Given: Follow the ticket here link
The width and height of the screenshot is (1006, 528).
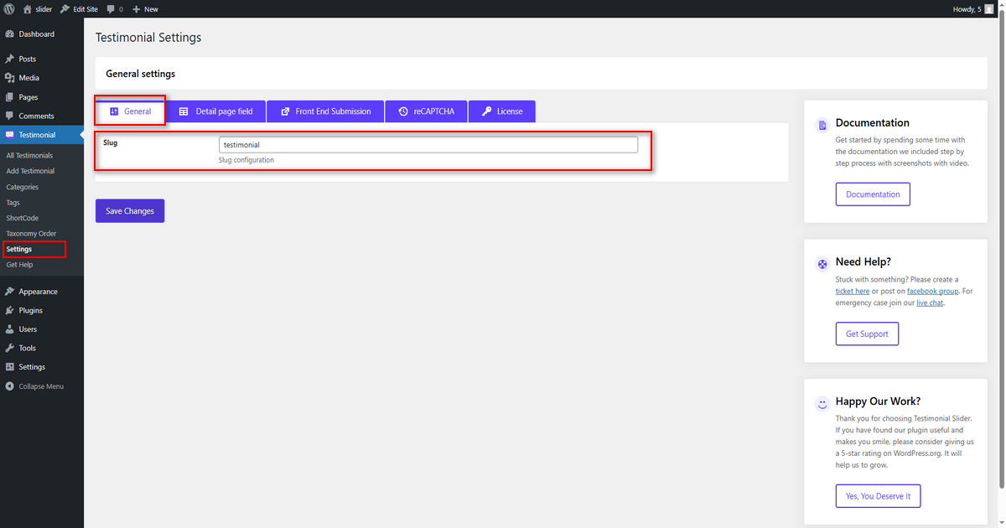Looking at the screenshot, I should click(x=853, y=291).
